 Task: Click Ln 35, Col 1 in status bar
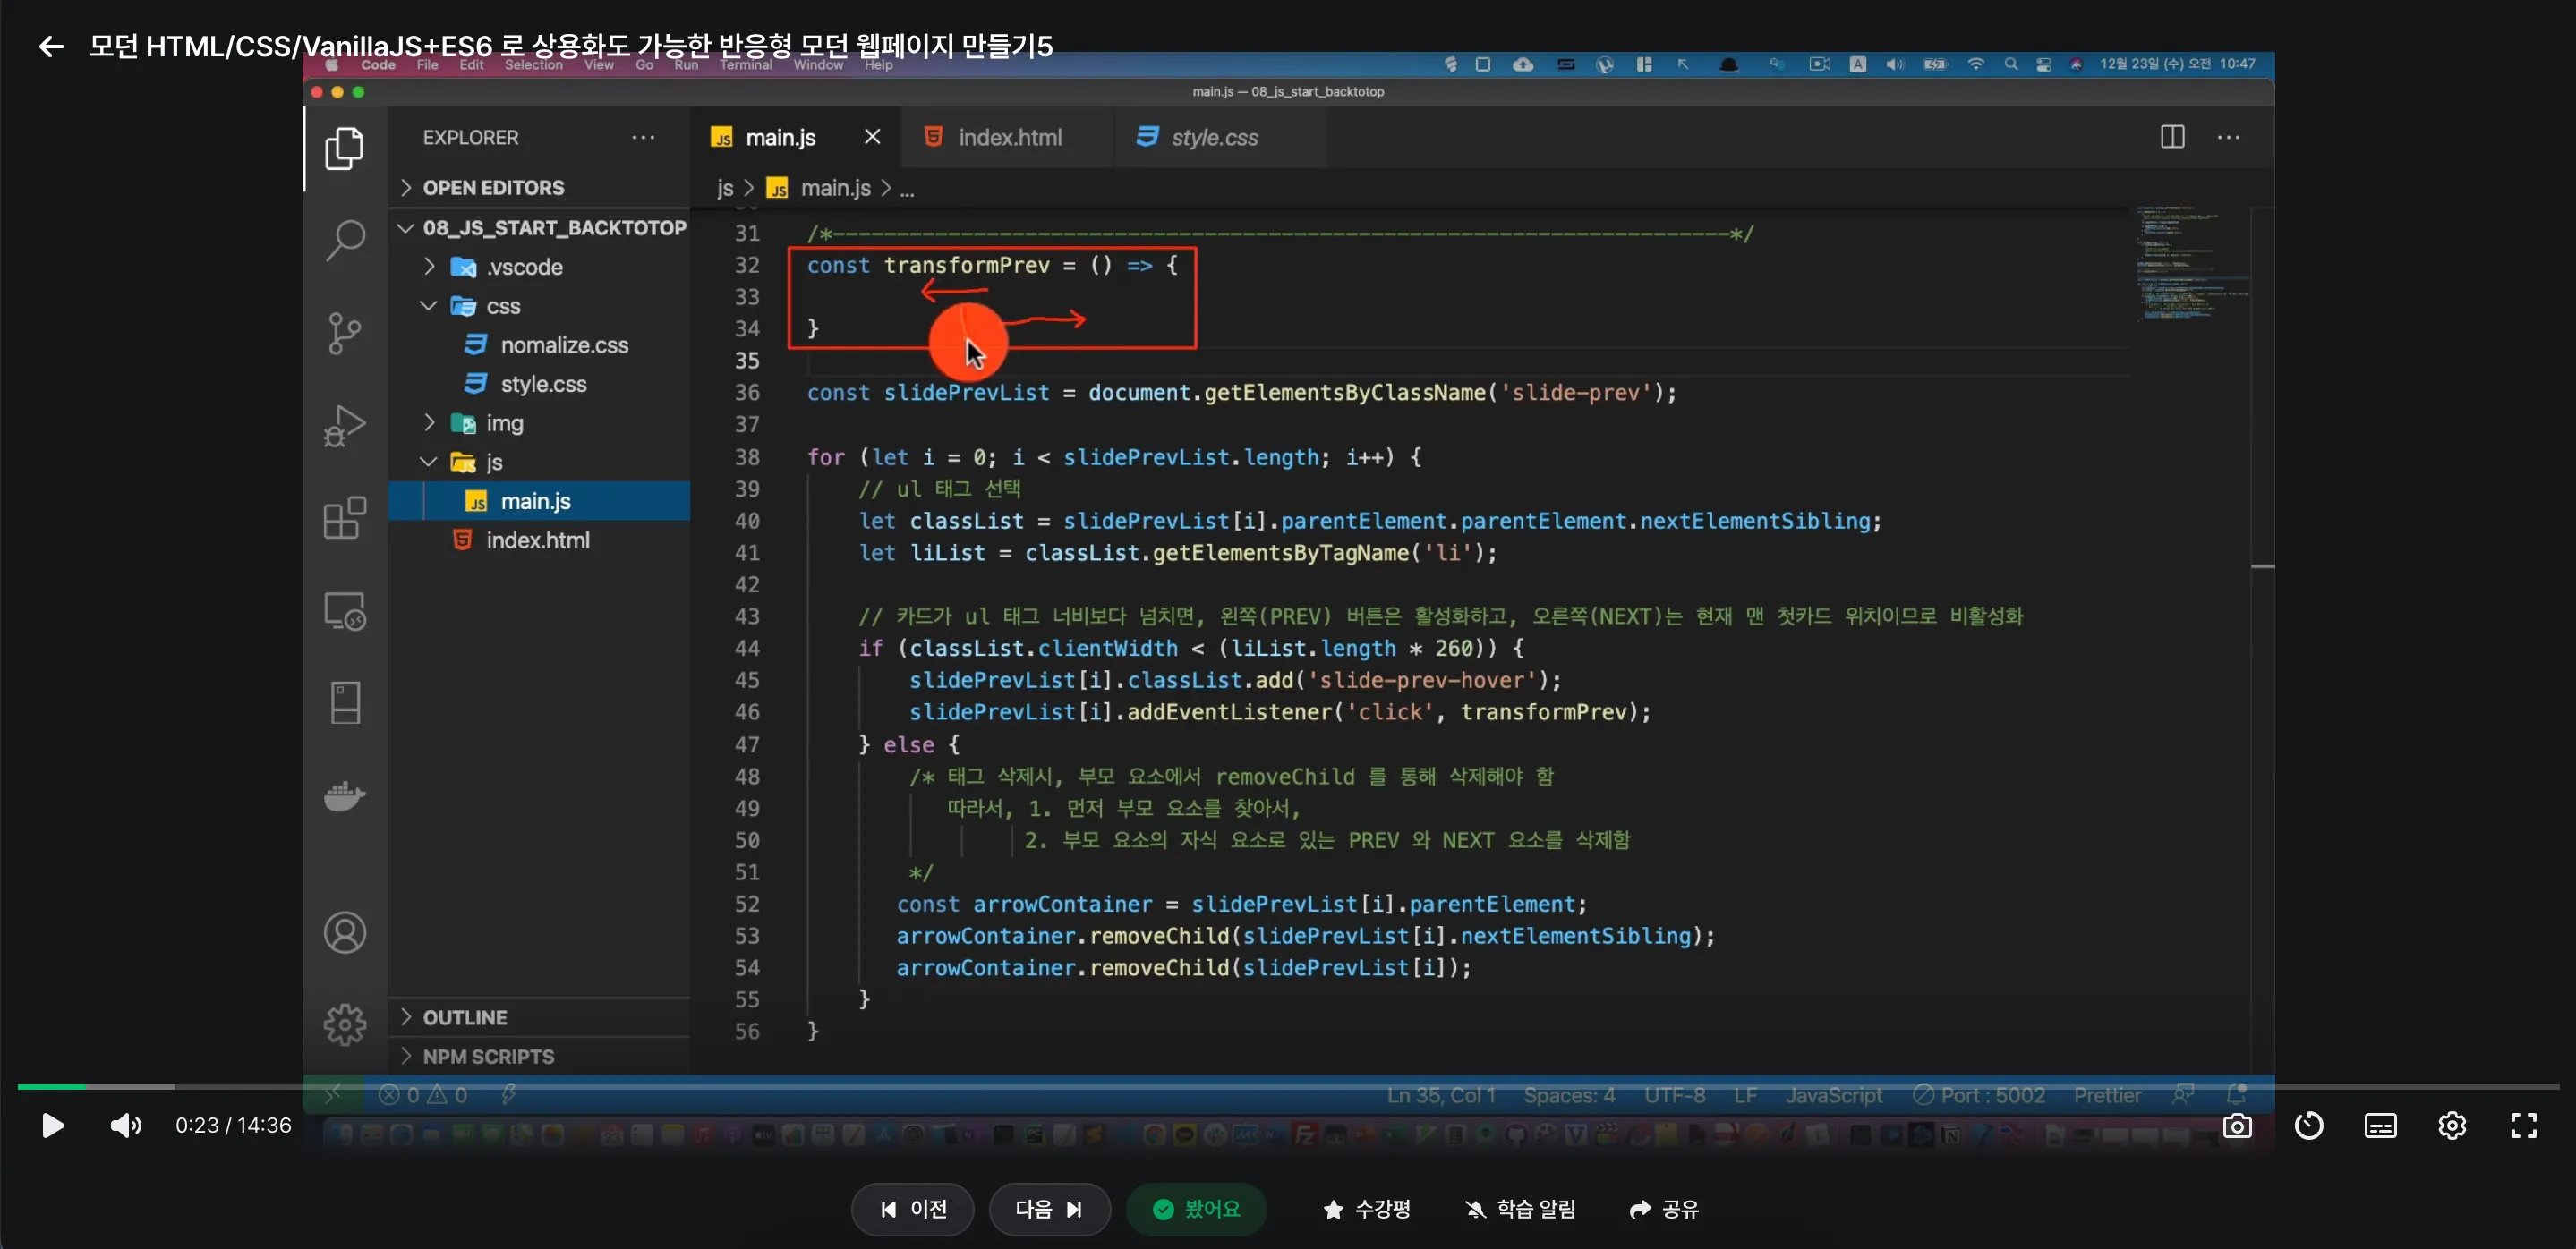tap(1440, 1095)
